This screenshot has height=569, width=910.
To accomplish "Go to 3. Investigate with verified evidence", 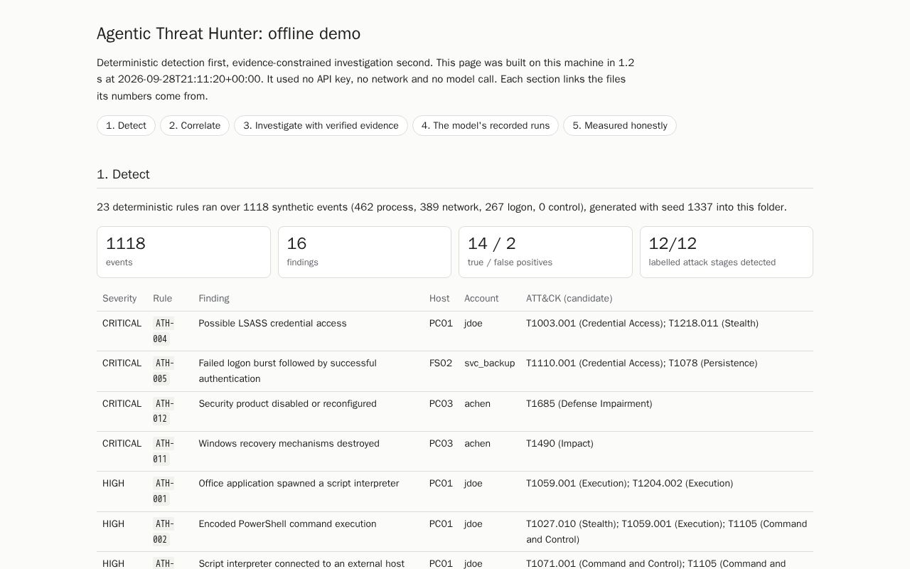I will click(321, 125).
